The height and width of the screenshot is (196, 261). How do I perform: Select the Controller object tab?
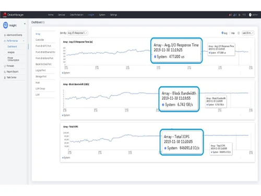point(40,40)
